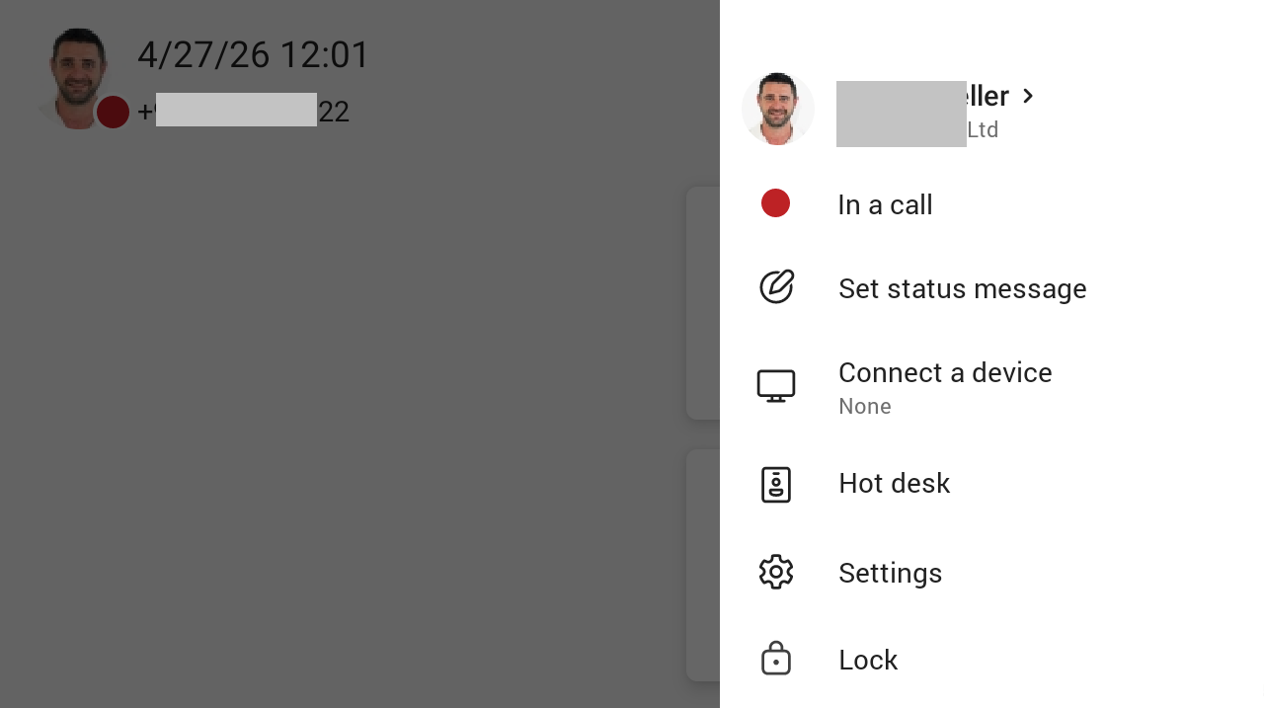Select Set status message
Screen dimensions: 1264x708
pos(991,288)
